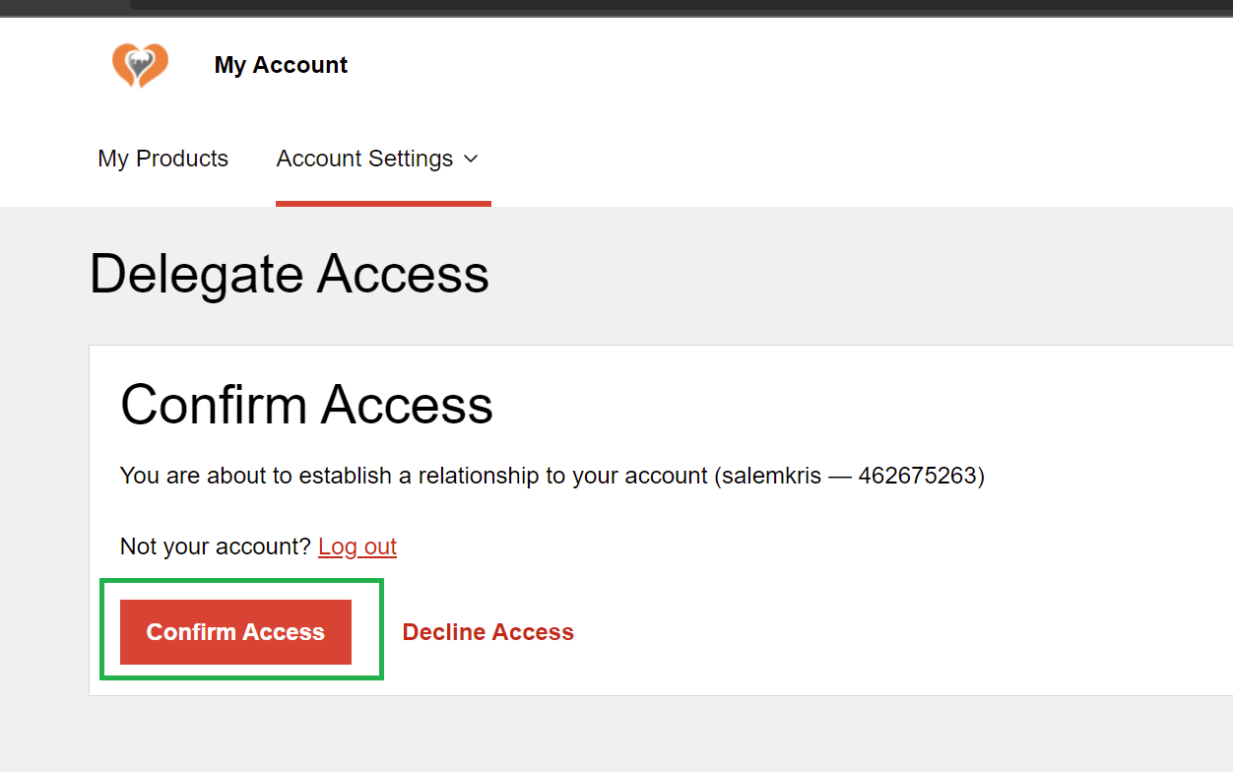Decline Access for this account
The width and height of the screenshot is (1233, 772).
tap(487, 631)
